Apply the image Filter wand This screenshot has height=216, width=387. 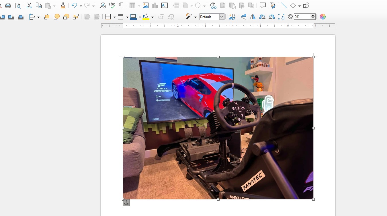coord(189,17)
